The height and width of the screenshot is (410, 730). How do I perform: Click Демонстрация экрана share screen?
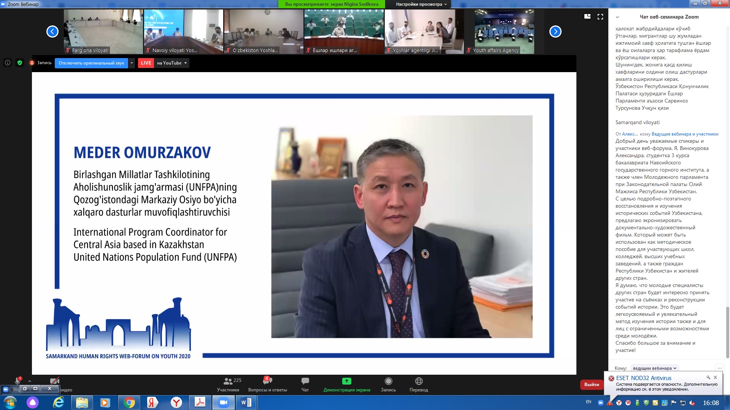347,384
